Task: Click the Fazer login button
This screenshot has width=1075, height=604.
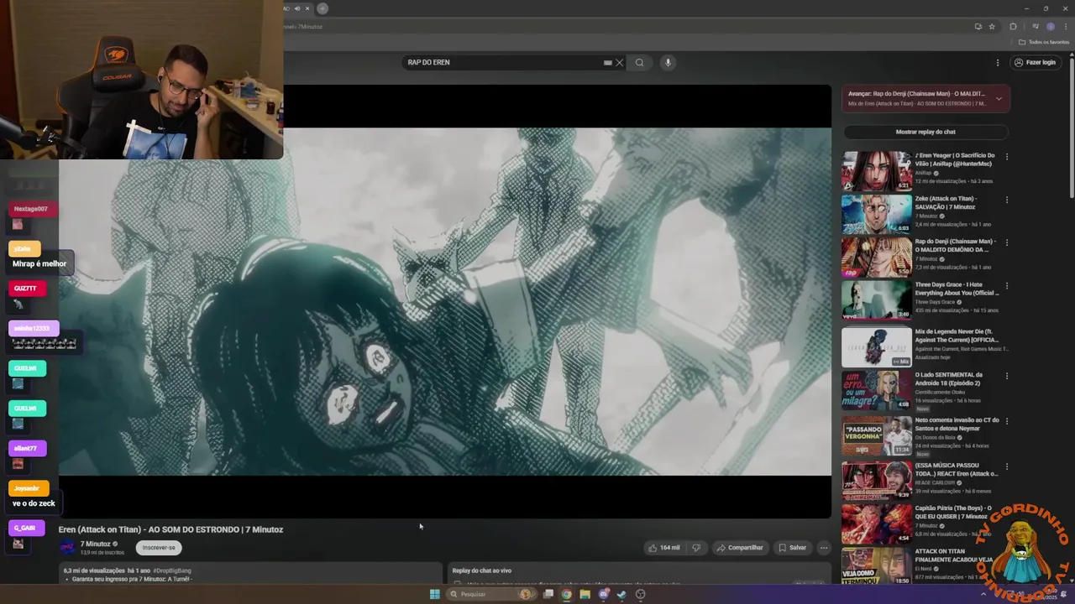Action: point(1034,62)
